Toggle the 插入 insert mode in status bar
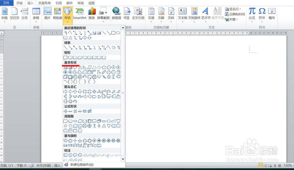The image size is (294, 170). tap(57, 165)
